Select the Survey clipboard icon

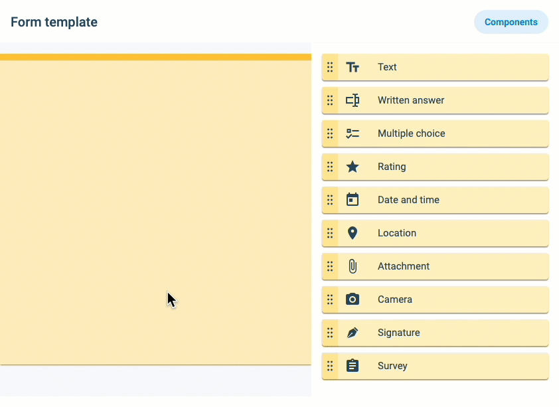(353, 366)
